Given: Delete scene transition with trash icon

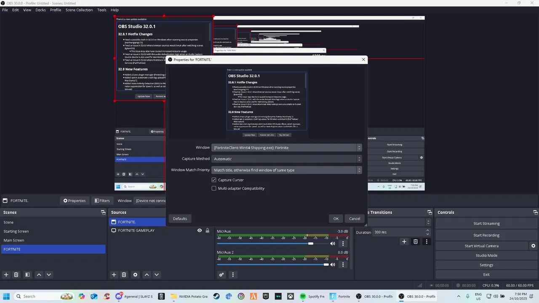Looking at the screenshot, I should (x=416, y=242).
